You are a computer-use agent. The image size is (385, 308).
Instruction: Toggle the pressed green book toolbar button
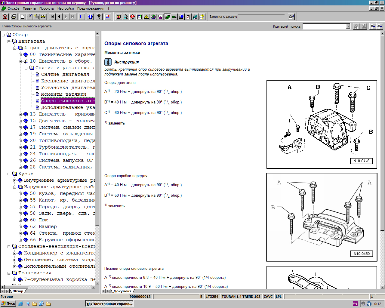click(168, 17)
